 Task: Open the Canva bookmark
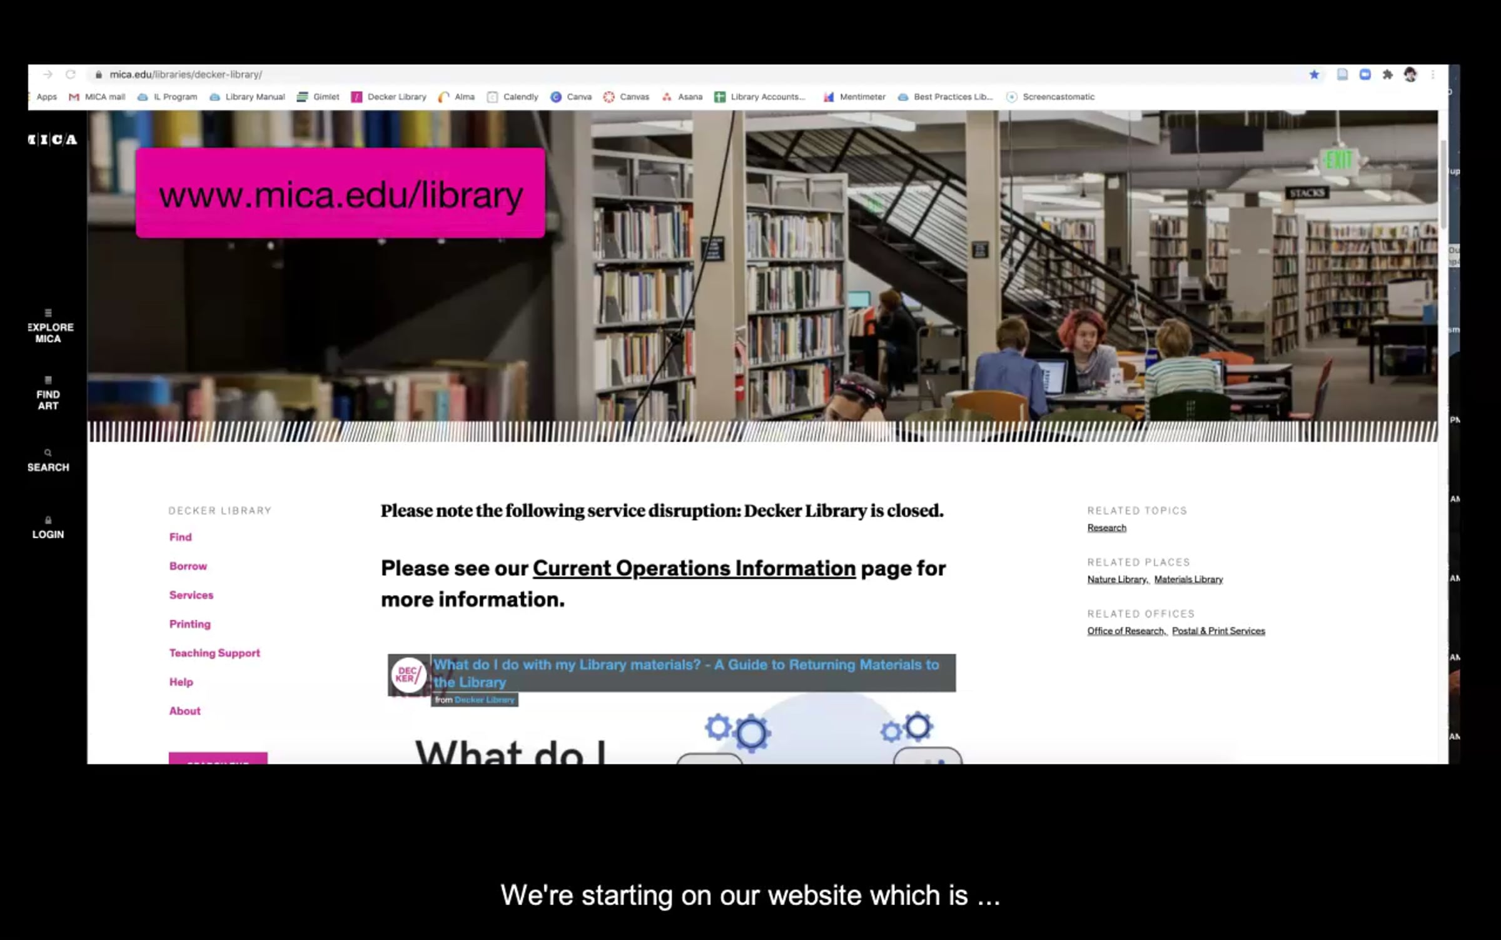tap(571, 97)
